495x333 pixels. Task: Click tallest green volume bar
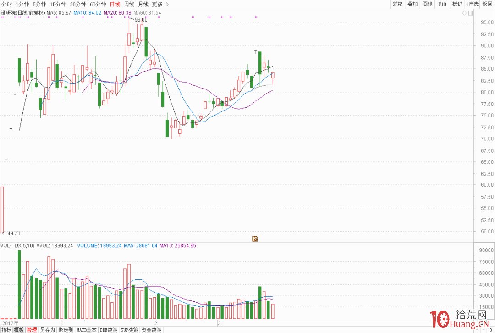click(x=19, y=284)
